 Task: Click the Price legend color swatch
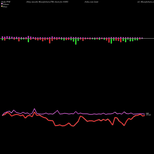click(2, 6)
